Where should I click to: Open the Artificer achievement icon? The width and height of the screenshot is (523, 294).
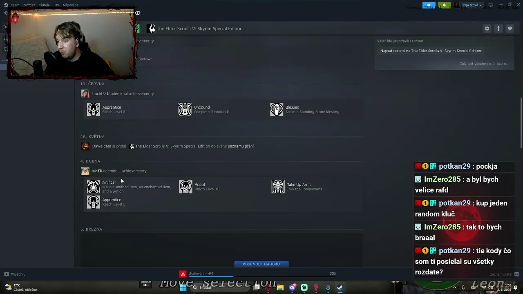(93, 187)
